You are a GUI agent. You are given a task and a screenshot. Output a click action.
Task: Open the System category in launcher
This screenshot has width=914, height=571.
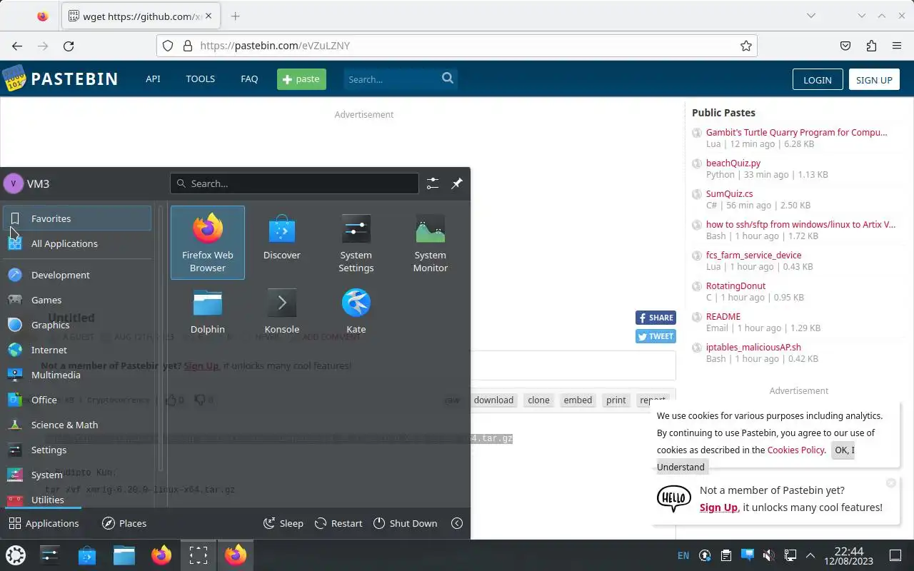(x=77, y=475)
